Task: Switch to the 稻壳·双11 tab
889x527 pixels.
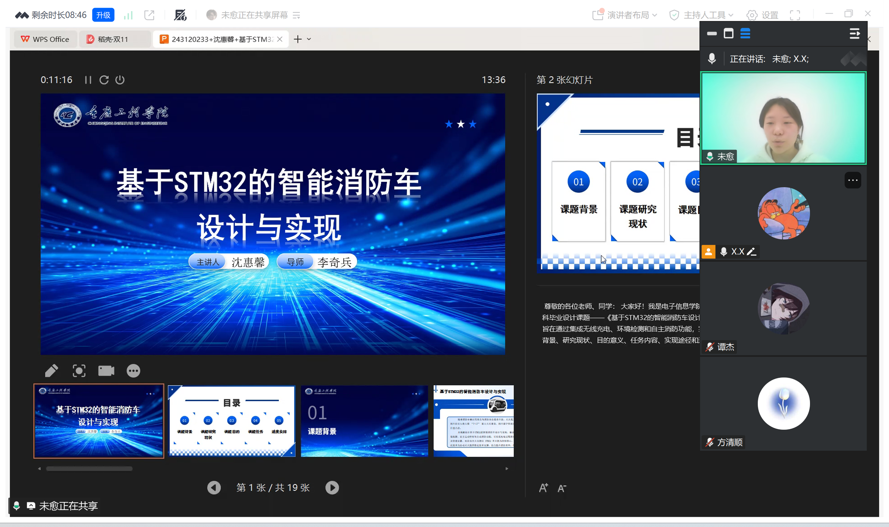Action: pyautogui.click(x=113, y=39)
